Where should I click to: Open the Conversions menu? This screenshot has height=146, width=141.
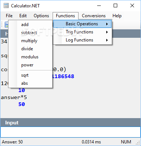pos(94,16)
